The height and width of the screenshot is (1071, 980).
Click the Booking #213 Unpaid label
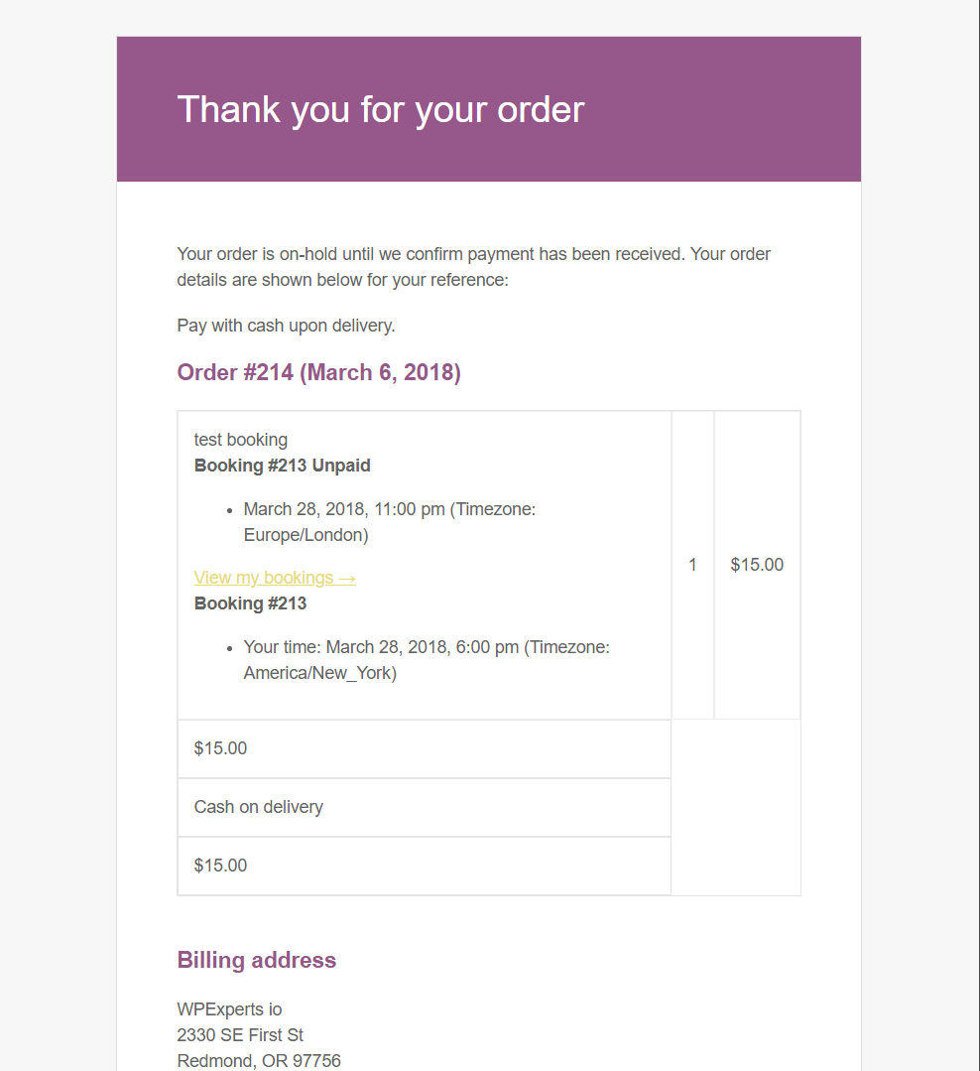pos(282,466)
